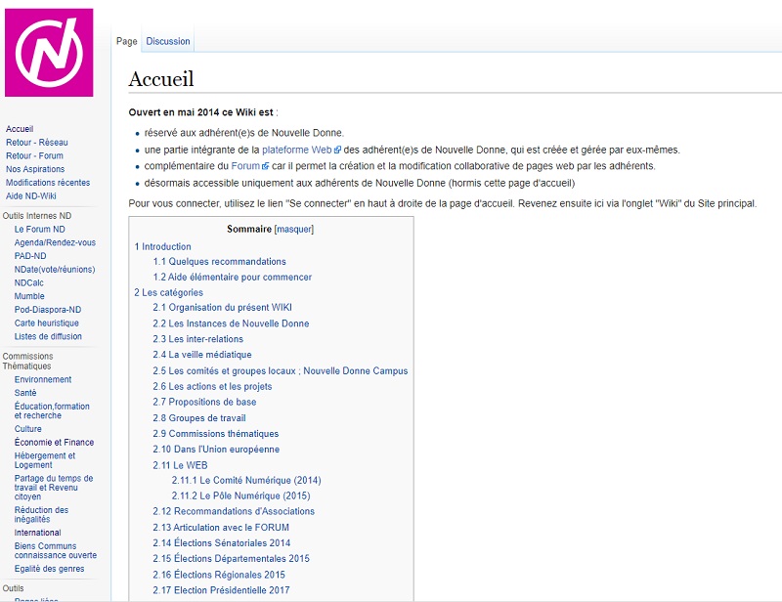Hide the Sommaire using 'masquer'
This screenshot has width=782, height=602.
tap(294, 230)
